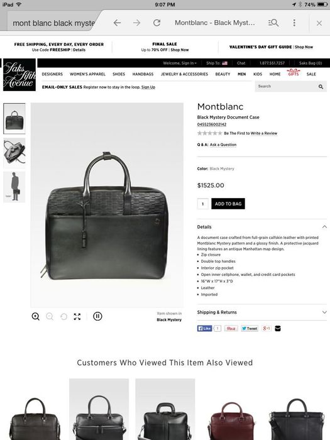Tap the browser back arrow
Viewport: 330px width, 440px height.
117,23
